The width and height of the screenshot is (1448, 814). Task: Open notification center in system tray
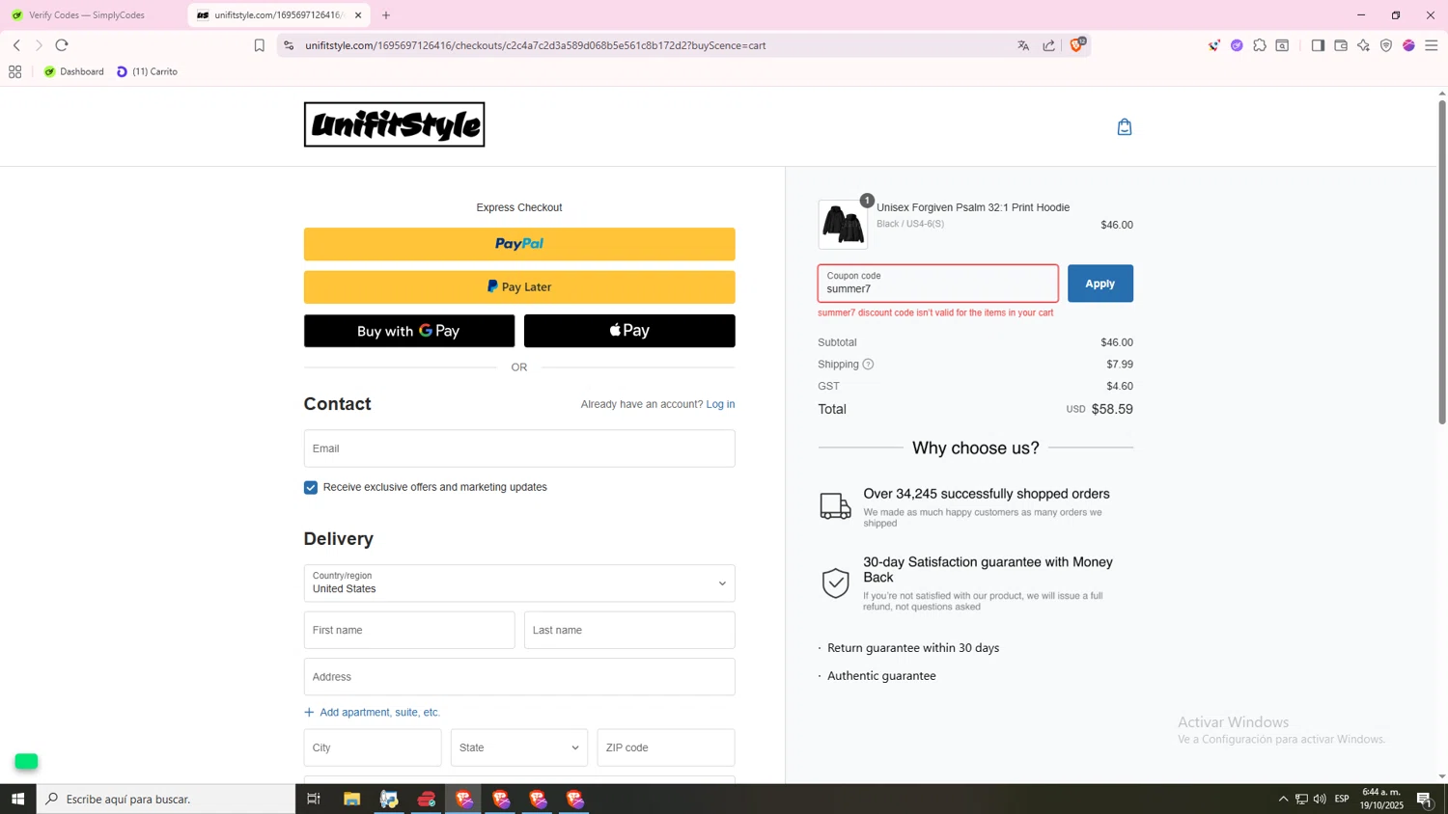(x=1425, y=799)
